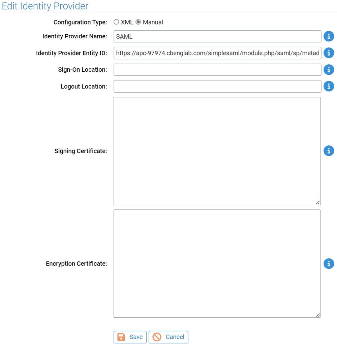
Task: Select the XML configuration type
Action: (x=116, y=22)
